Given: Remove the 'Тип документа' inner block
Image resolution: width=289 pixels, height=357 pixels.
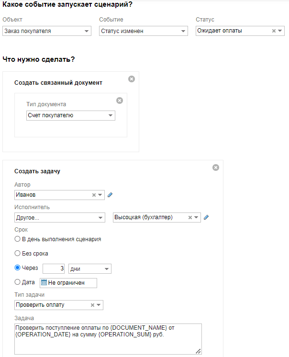Looking at the screenshot, I should click(x=120, y=100).
